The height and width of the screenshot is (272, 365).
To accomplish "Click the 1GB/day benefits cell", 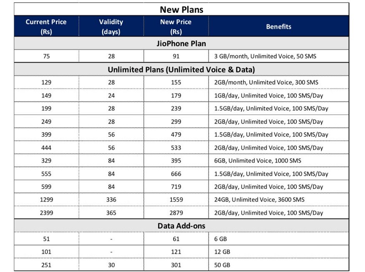I will click(279, 96).
